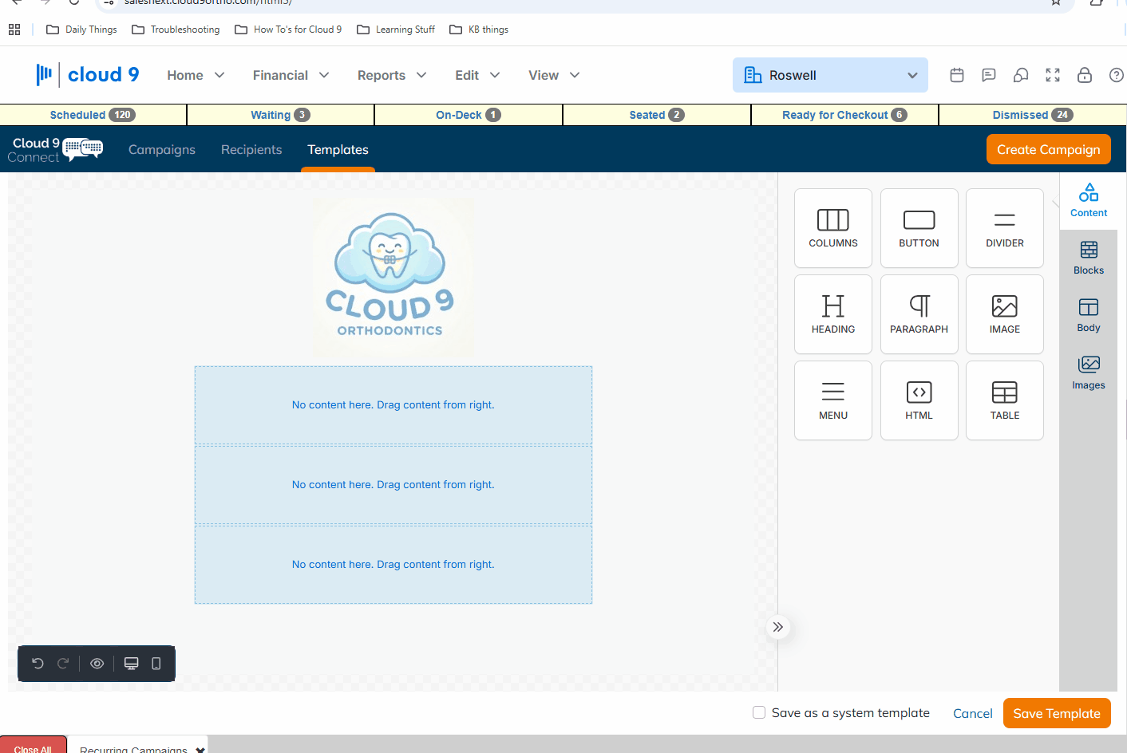Click the Cancel link
Viewport: 1127px width, 753px height.
point(973,713)
